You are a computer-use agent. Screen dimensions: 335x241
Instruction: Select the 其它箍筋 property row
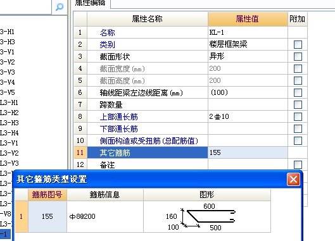[x=148, y=152]
